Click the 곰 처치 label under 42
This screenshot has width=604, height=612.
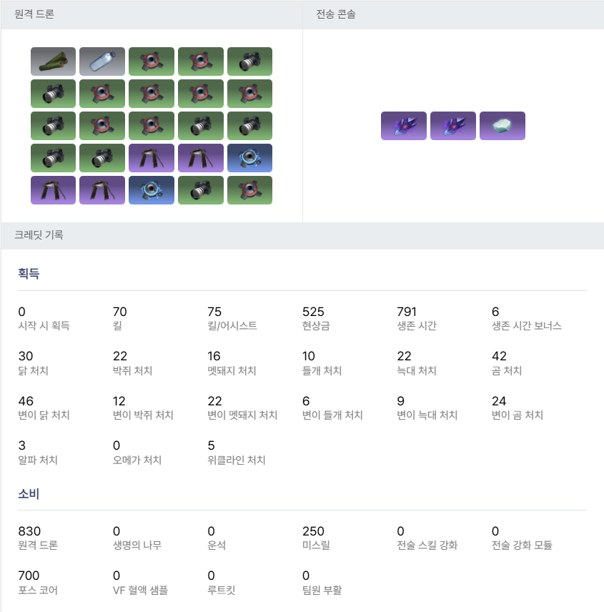(x=507, y=370)
